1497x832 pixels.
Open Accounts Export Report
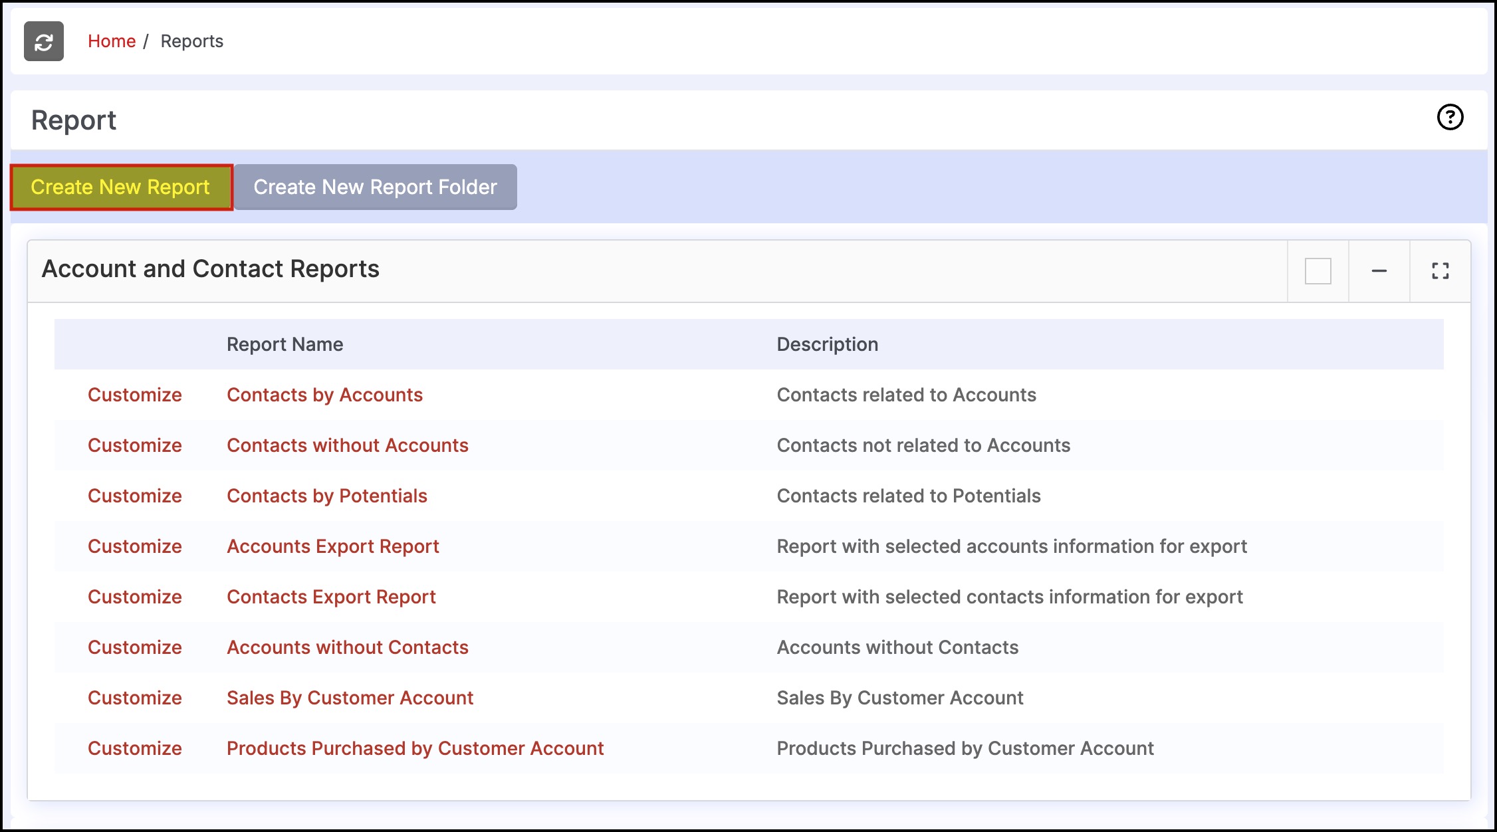[x=333, y=546]
